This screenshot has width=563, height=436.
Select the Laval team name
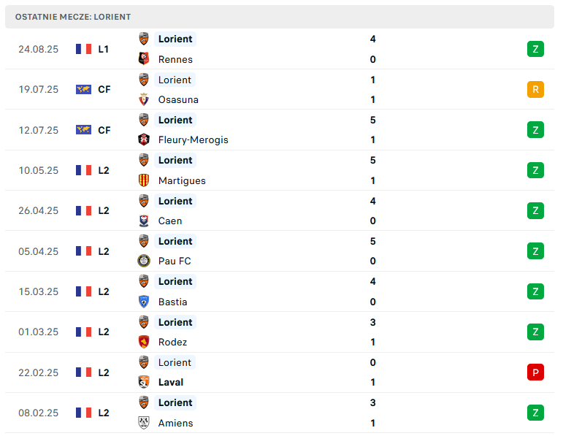pos(171,382)
